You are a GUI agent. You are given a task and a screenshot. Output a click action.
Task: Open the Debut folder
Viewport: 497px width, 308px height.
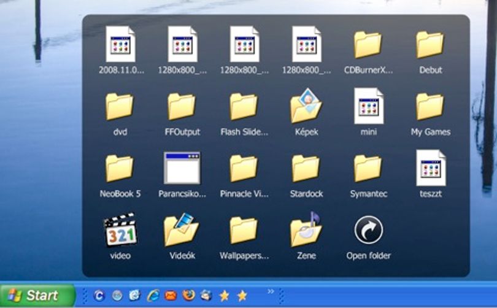point(430,45)
